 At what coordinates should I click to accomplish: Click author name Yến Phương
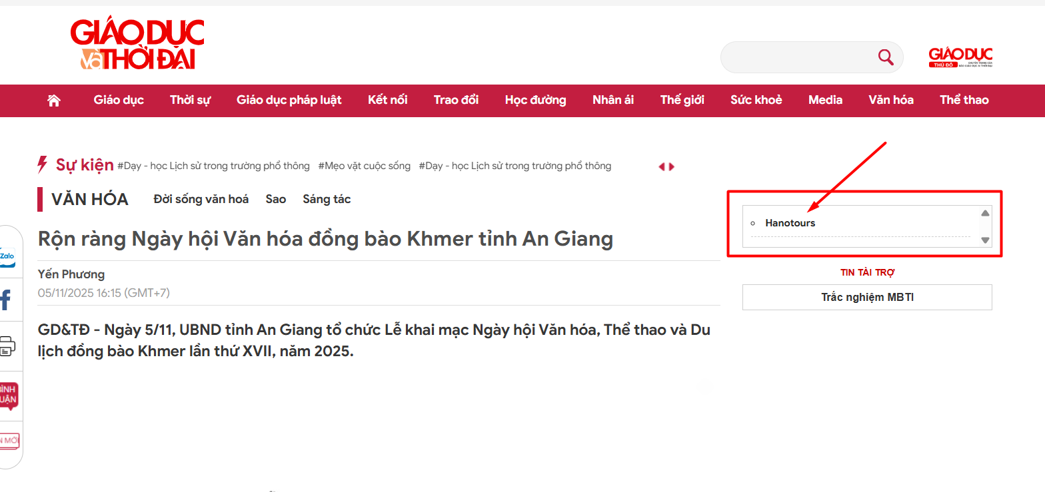(71, 274)
